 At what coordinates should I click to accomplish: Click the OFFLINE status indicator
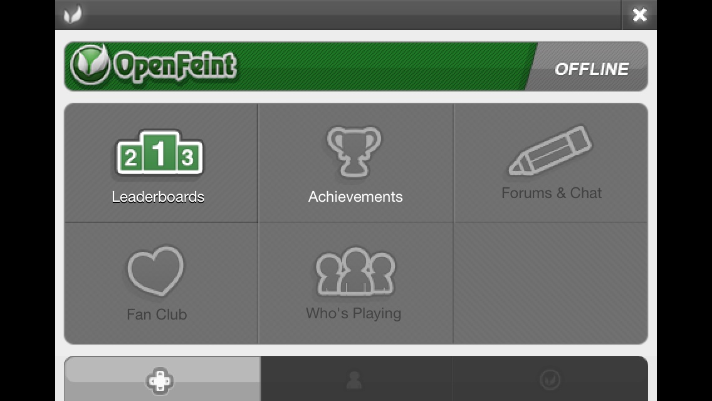click(592, 69)
